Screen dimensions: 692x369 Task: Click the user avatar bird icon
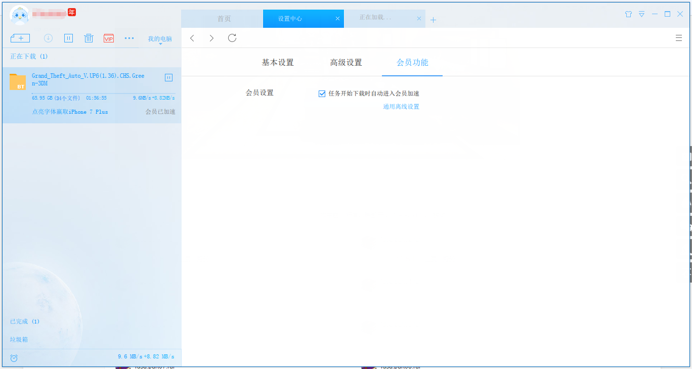click(x=19, y=15)
